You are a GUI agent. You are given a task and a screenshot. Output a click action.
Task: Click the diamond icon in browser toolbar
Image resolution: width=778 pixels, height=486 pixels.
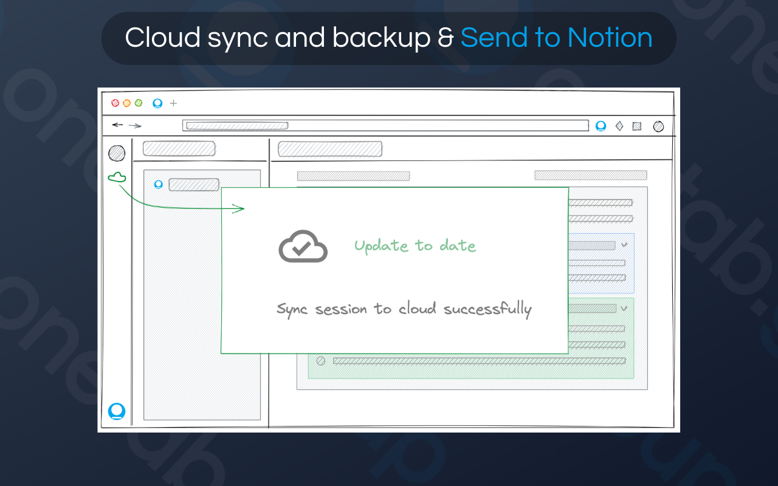[619, 126]
